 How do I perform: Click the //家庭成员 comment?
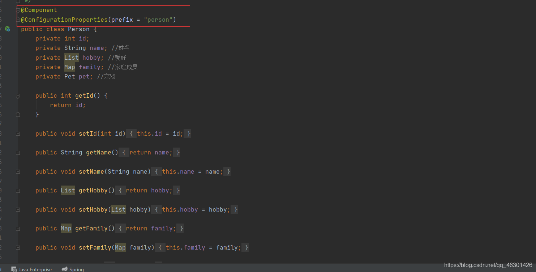coord(123,67)
